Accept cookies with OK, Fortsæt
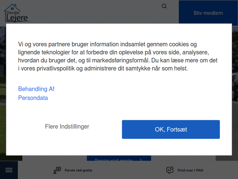Image resolution: width=238 pixels, height=179 pixels. pos(171,129)
